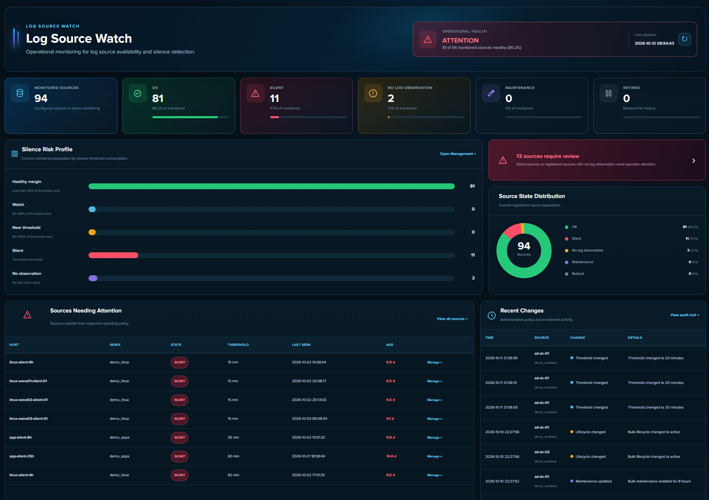Click the OK green legend dot
The height and width of the screenshot is (500, 709).
567,227
